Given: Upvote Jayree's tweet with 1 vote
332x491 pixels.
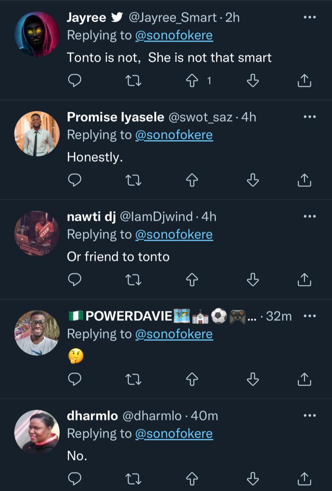Looking at the screenshot, I should 192,81.
